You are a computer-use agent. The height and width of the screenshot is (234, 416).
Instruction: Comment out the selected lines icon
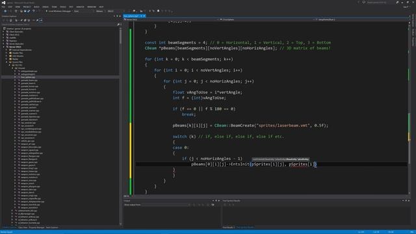tap(150, 11)
